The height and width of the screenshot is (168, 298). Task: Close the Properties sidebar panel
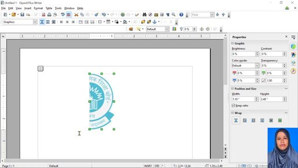286,36
